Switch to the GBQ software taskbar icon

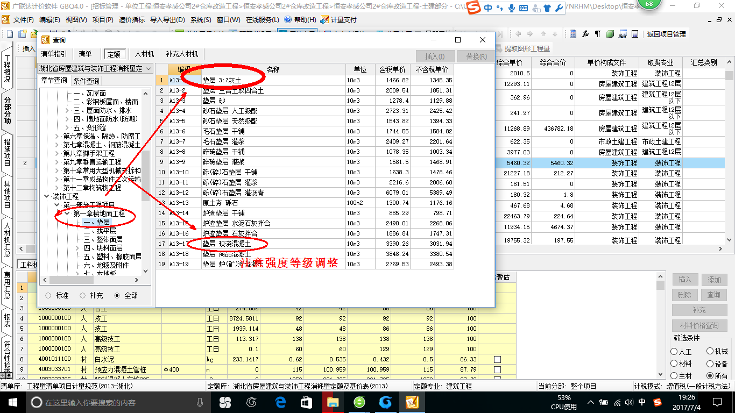pyautogui.click(x=412, y=402)
